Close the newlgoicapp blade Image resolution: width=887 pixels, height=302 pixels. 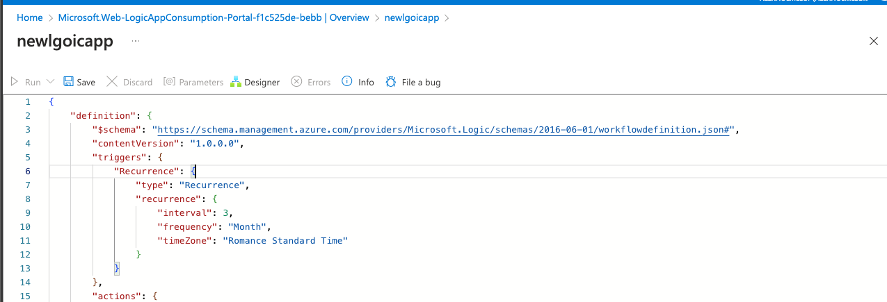click(x=874, y=41)
